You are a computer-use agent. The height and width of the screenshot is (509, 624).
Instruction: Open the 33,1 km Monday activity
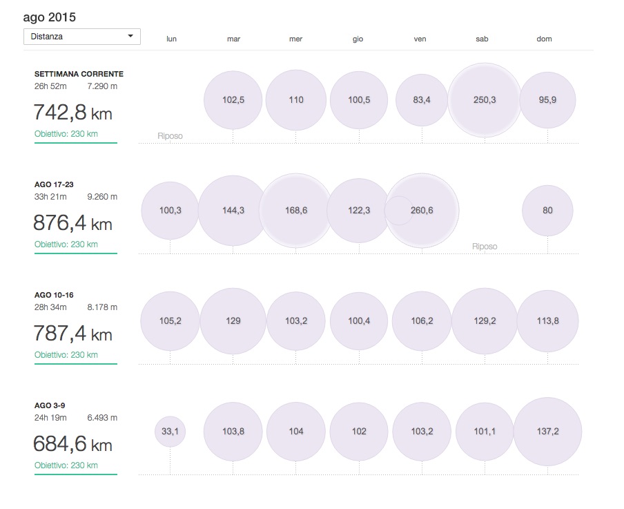[x=170, y=432]
